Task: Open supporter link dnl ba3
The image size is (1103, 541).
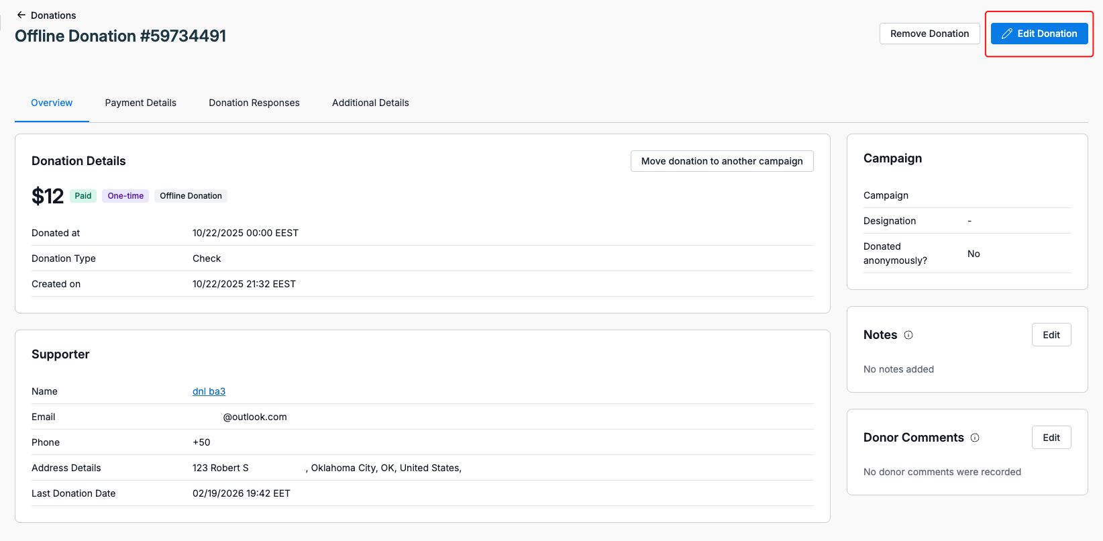Action: tap(209, 391)
